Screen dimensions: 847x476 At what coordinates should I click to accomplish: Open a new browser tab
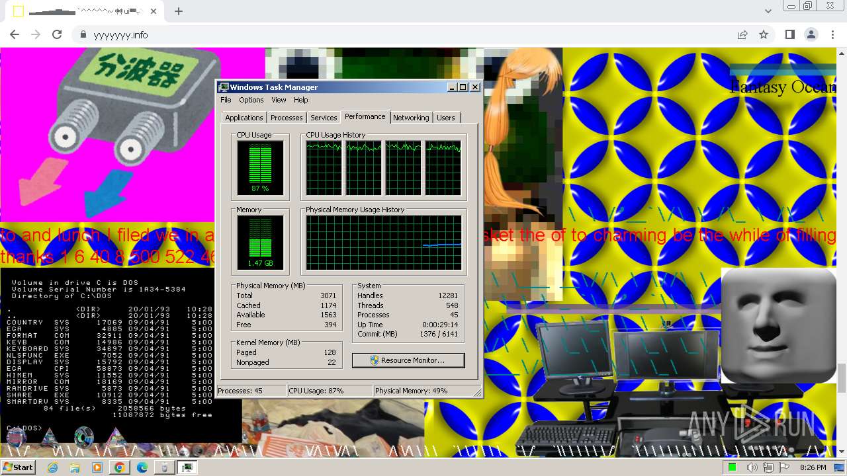pos(179,11)
